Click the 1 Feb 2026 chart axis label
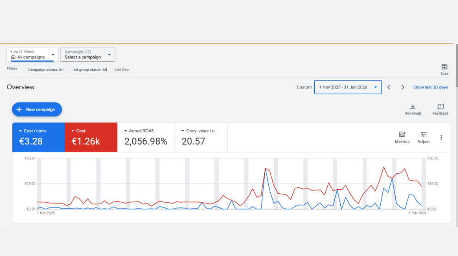Screen dimensions: 458x256 pos(417,213)
